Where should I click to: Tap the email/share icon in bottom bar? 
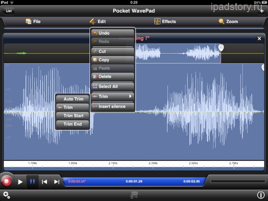134,195
